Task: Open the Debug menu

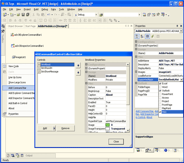Action: click(x=45, y=9)
